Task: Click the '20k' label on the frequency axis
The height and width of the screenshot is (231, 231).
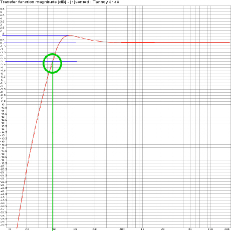Action: (x=227, y=229)
